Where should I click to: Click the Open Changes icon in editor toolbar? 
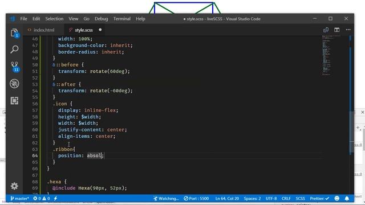(x=326, y=30)
